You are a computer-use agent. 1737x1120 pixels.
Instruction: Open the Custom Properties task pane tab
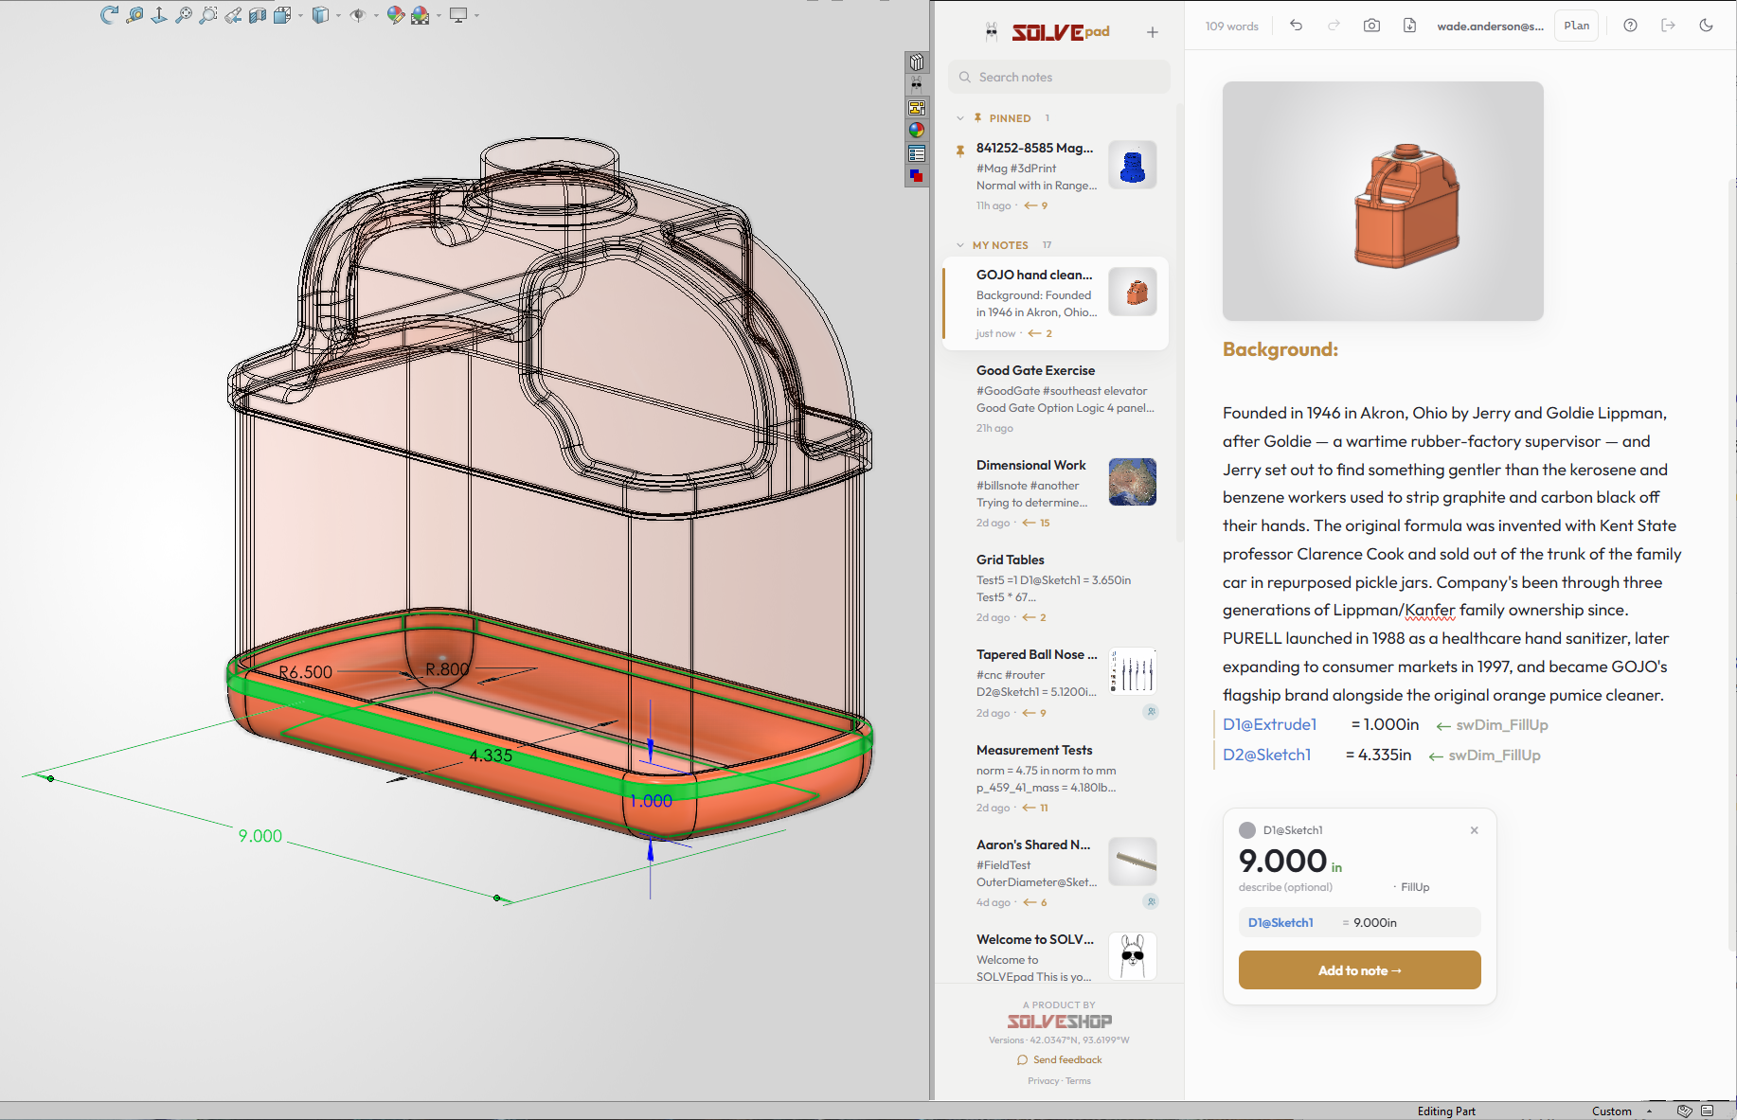coord(917,153)
